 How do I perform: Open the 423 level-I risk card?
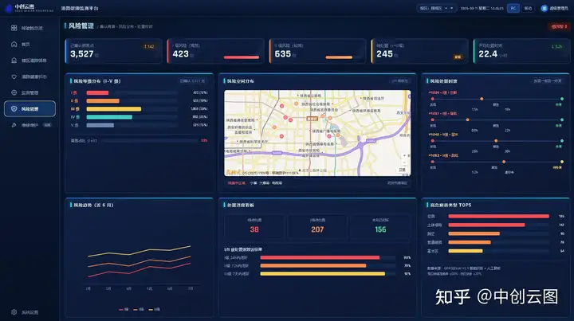(x=215, y=51)
